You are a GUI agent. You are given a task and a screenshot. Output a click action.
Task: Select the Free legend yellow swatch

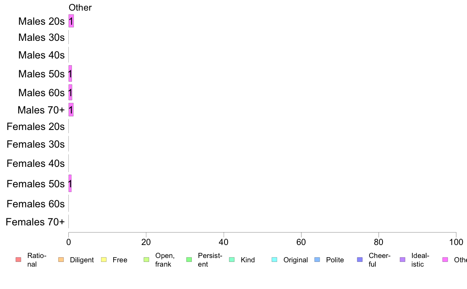click(x=104, y=260)
